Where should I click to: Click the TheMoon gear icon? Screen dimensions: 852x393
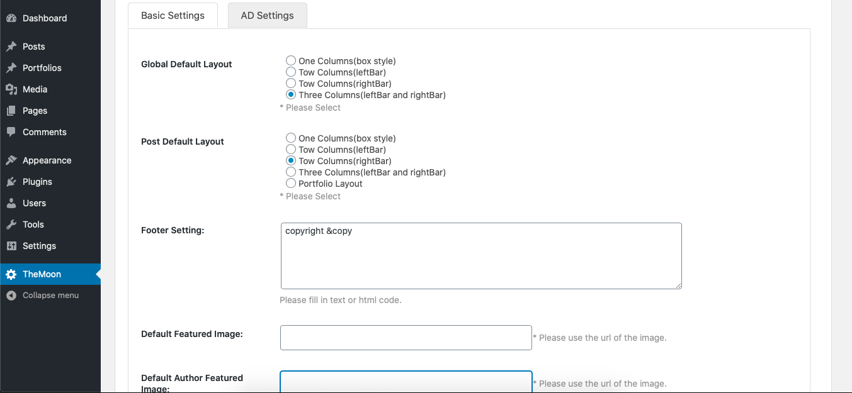pyautogui.click(x=11, y=274)
